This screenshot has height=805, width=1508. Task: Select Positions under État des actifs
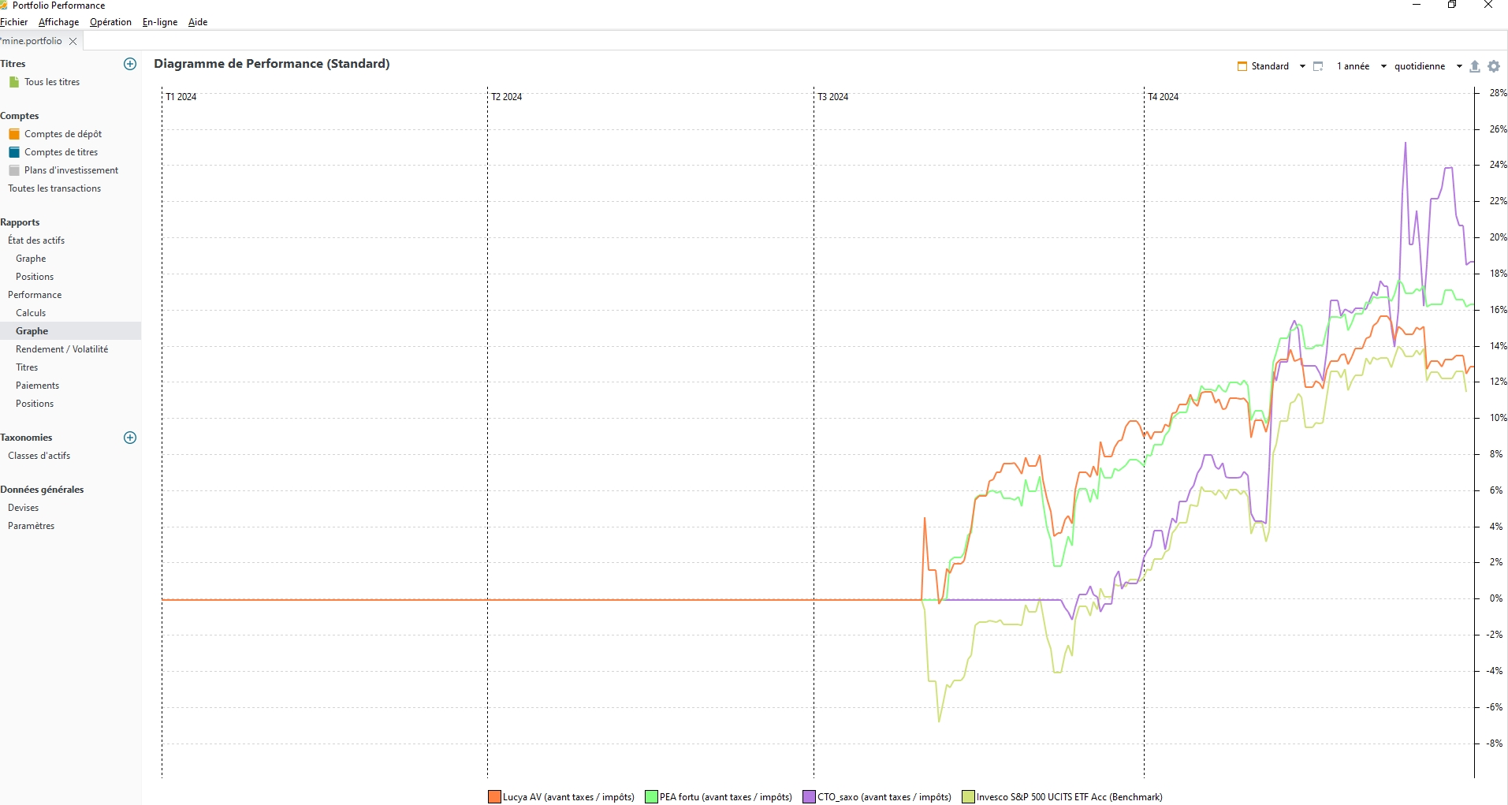pos(35,277)
